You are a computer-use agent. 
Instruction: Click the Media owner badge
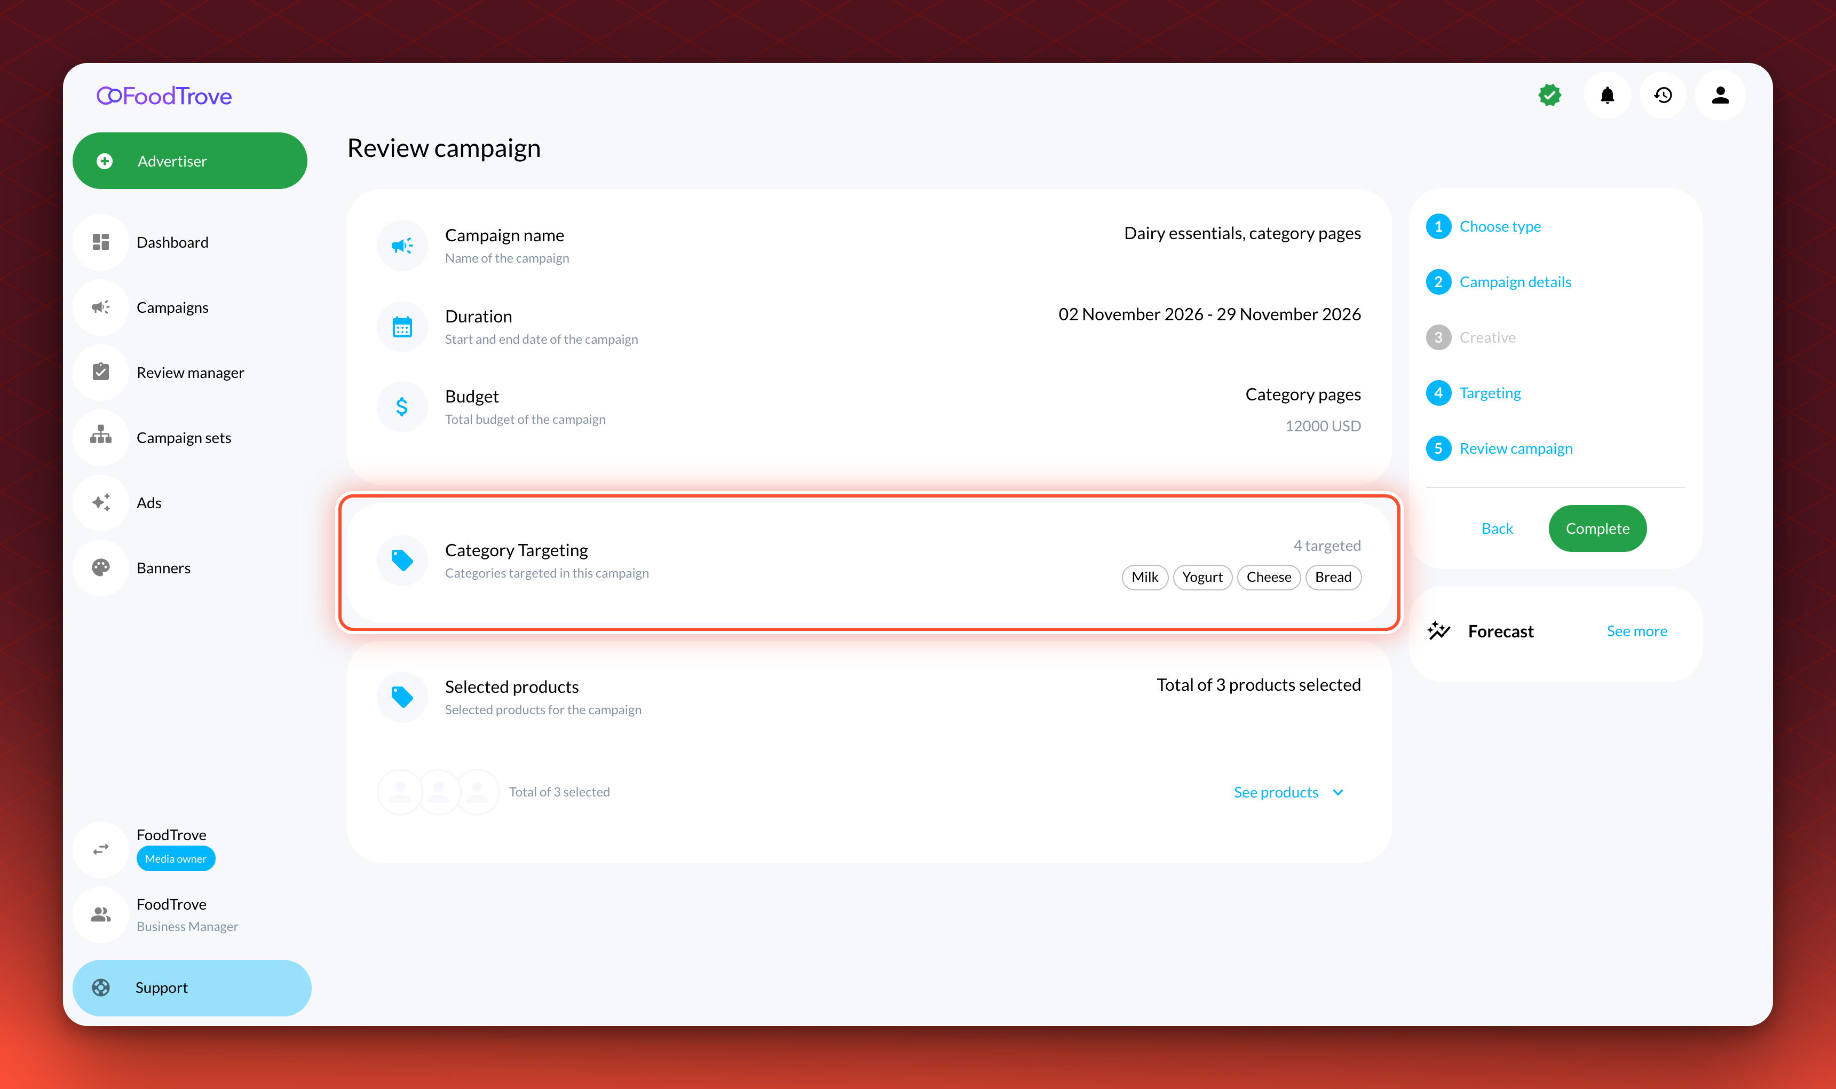176,859
